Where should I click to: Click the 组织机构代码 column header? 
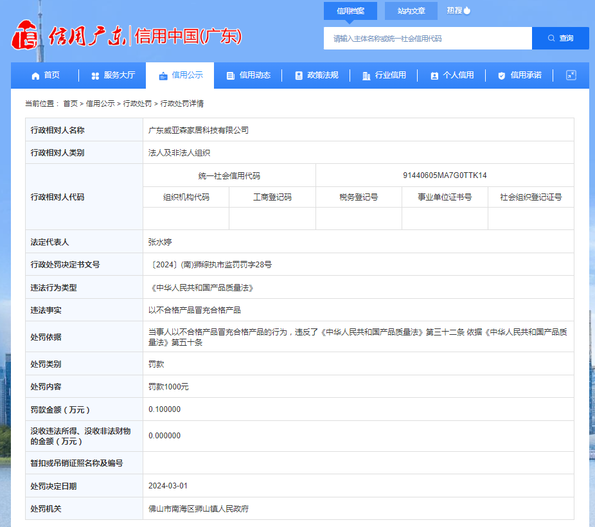pyautogui.click(x=186, y=197)
